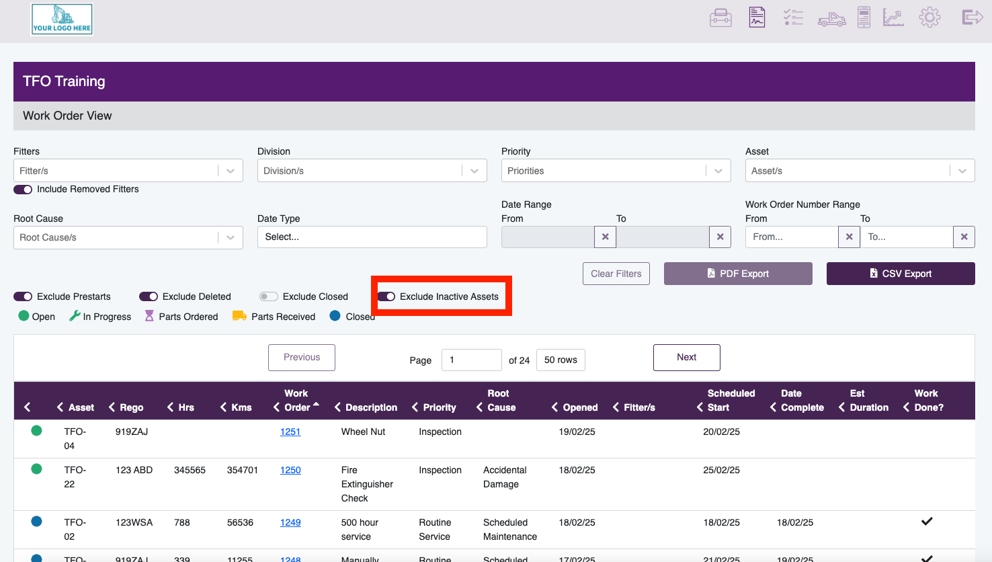Screen dimensions: 992x562
Task: Sort by Description column header
Action: coord(371,407)
